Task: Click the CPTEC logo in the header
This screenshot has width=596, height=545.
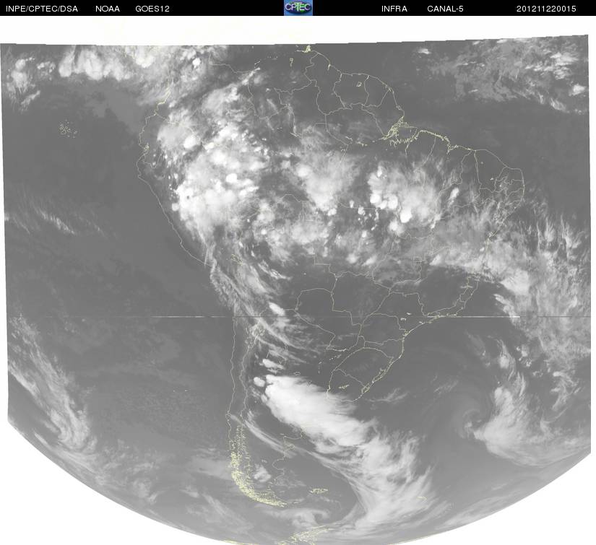Action: [x=298, y=8]
